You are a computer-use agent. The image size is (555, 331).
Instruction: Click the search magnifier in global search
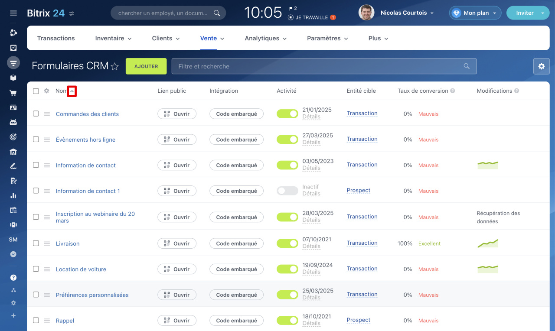[217, 13]
